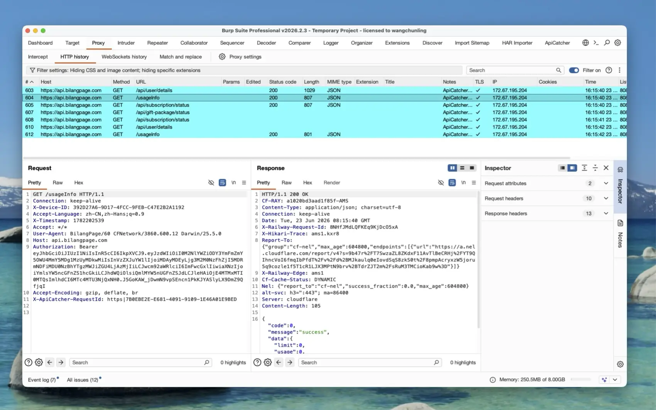Viewport: 656px width, 410px height.
Task: Open the HTTP history three-dot options menu
Action: pos(620,70)
